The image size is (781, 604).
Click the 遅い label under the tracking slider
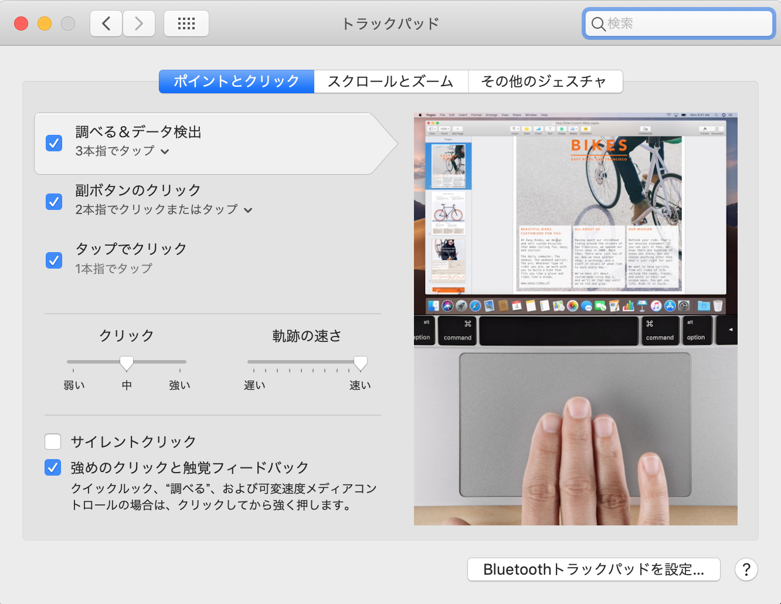coord(254,385)
